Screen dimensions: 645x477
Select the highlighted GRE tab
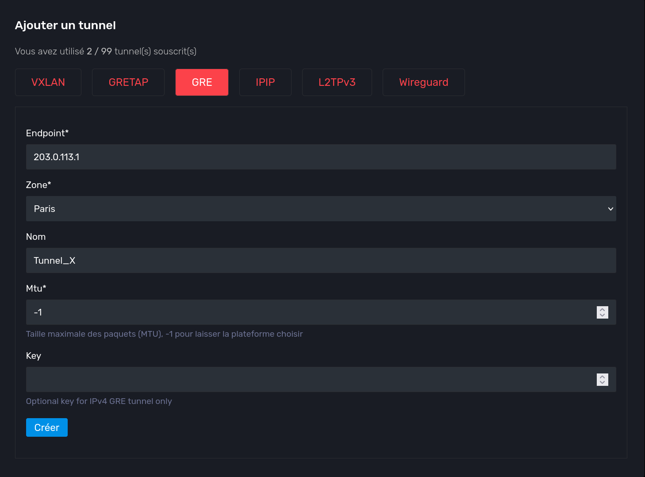[x=202, y=82]
